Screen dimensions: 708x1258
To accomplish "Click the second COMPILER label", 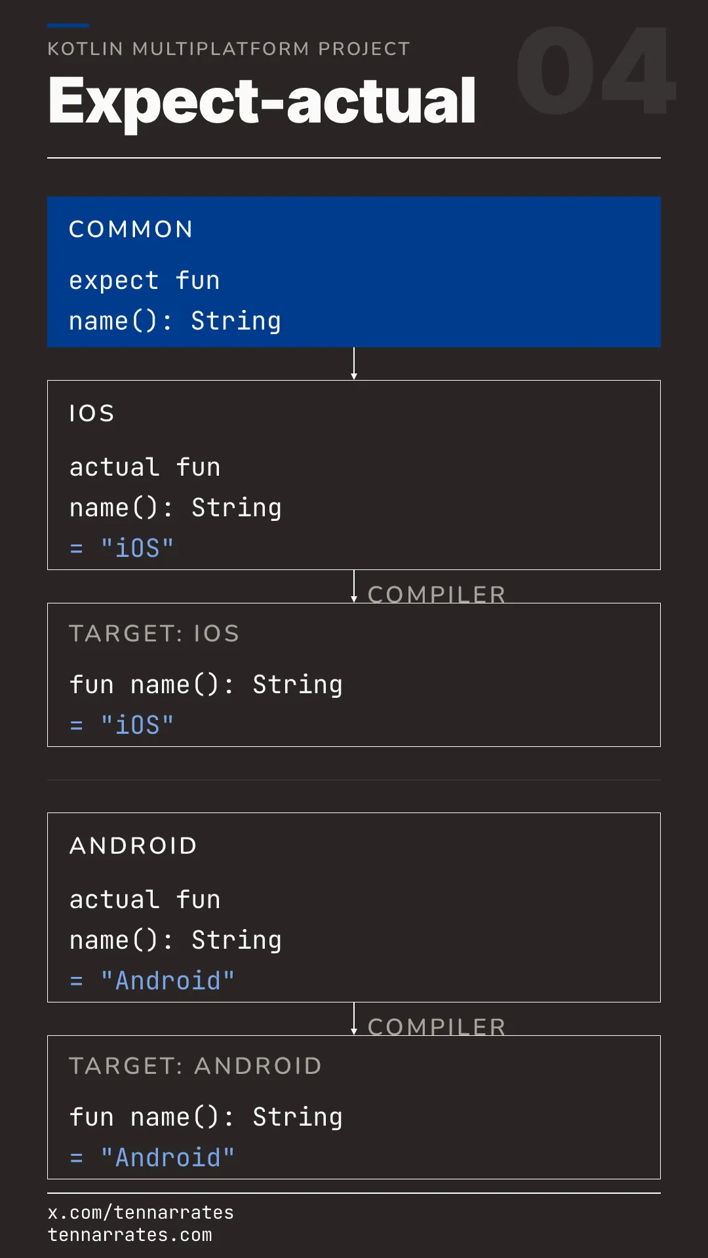I will (437, 1027).
